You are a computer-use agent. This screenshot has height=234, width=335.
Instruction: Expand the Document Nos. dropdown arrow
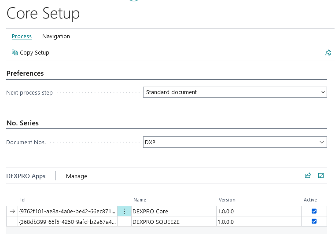pyautogui.click(x=321, y=142)
